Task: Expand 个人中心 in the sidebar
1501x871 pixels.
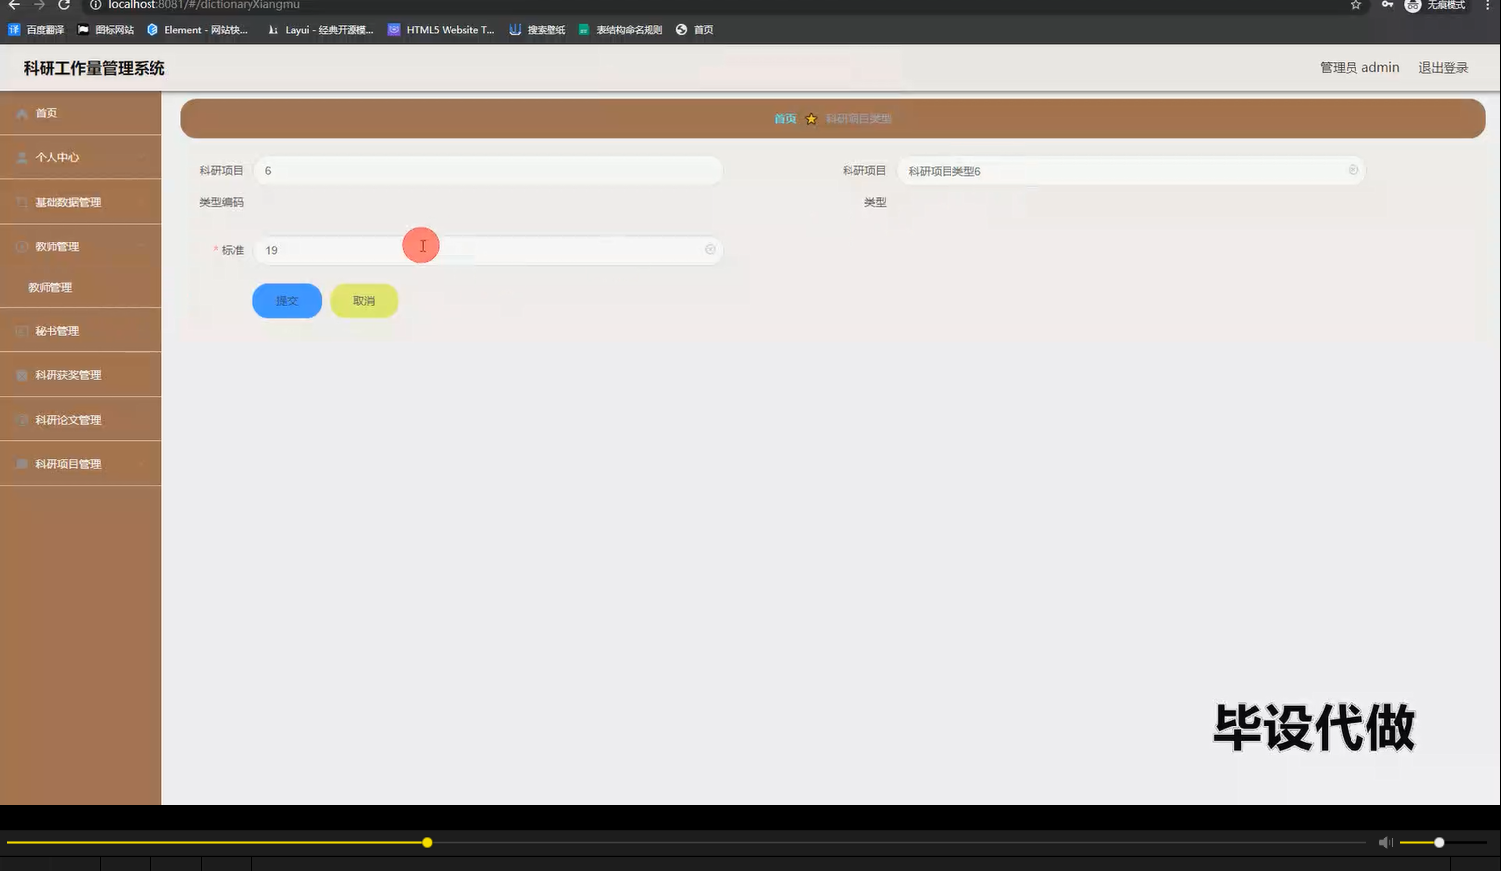Action: (80, 157)
